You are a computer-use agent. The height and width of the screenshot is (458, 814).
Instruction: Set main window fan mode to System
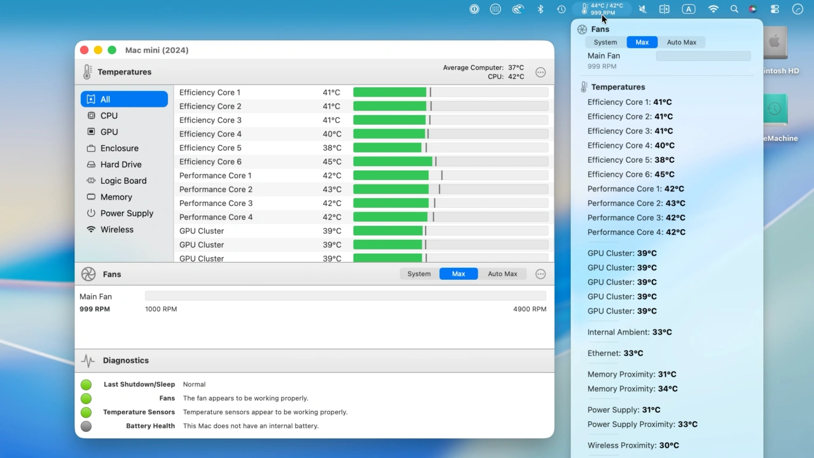[419, 274]
